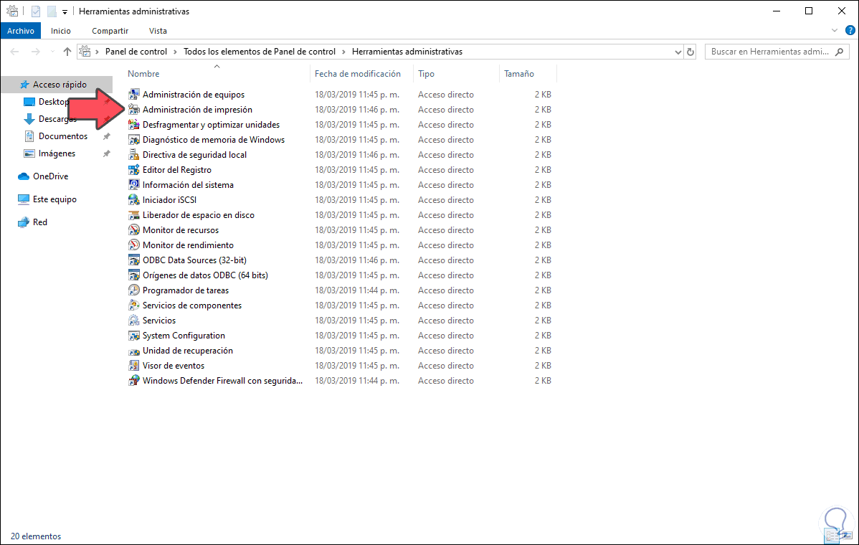Click the Información del sistema icon

click(x=133, y=185)
